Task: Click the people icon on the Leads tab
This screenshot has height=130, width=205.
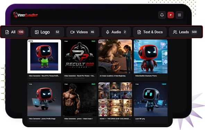Action: pos(175,32)
